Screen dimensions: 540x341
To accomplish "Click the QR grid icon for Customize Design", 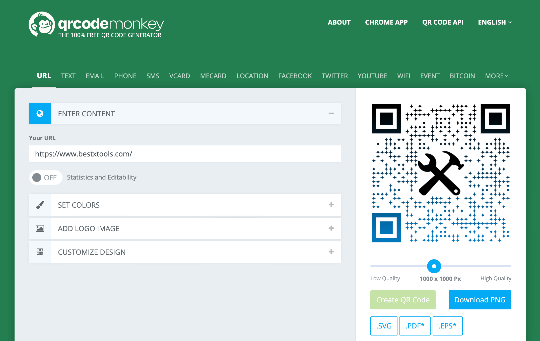I will 40,252.
